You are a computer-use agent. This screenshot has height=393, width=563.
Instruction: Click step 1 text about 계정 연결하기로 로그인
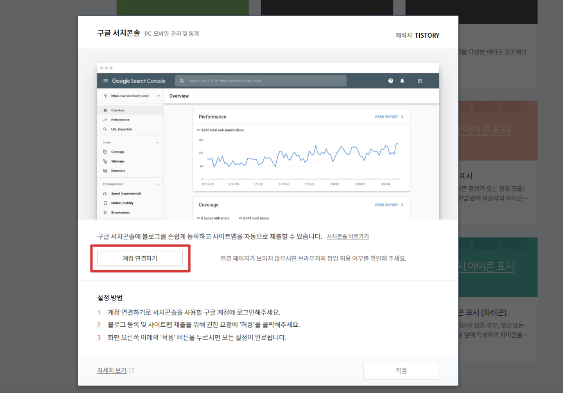[194, 313]
